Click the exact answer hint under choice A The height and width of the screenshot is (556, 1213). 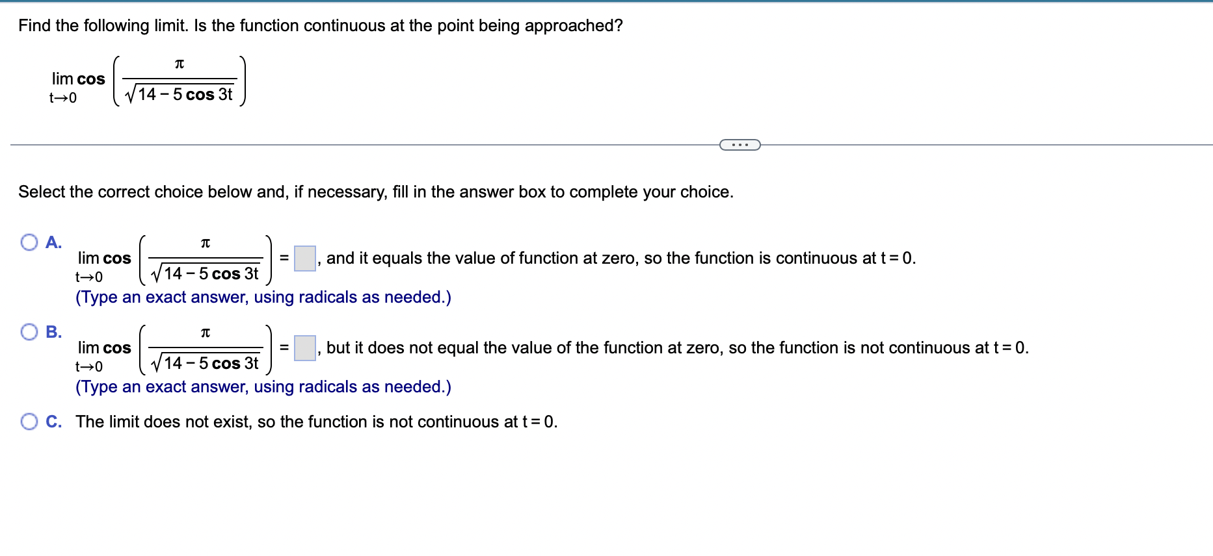(x=263, y=297)
